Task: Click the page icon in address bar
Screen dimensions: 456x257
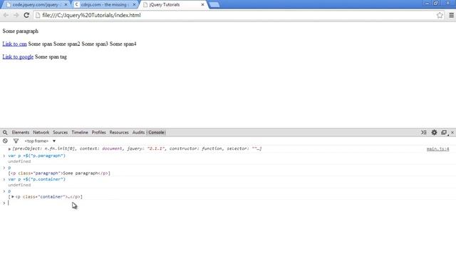Action: (x=38, y=15)
